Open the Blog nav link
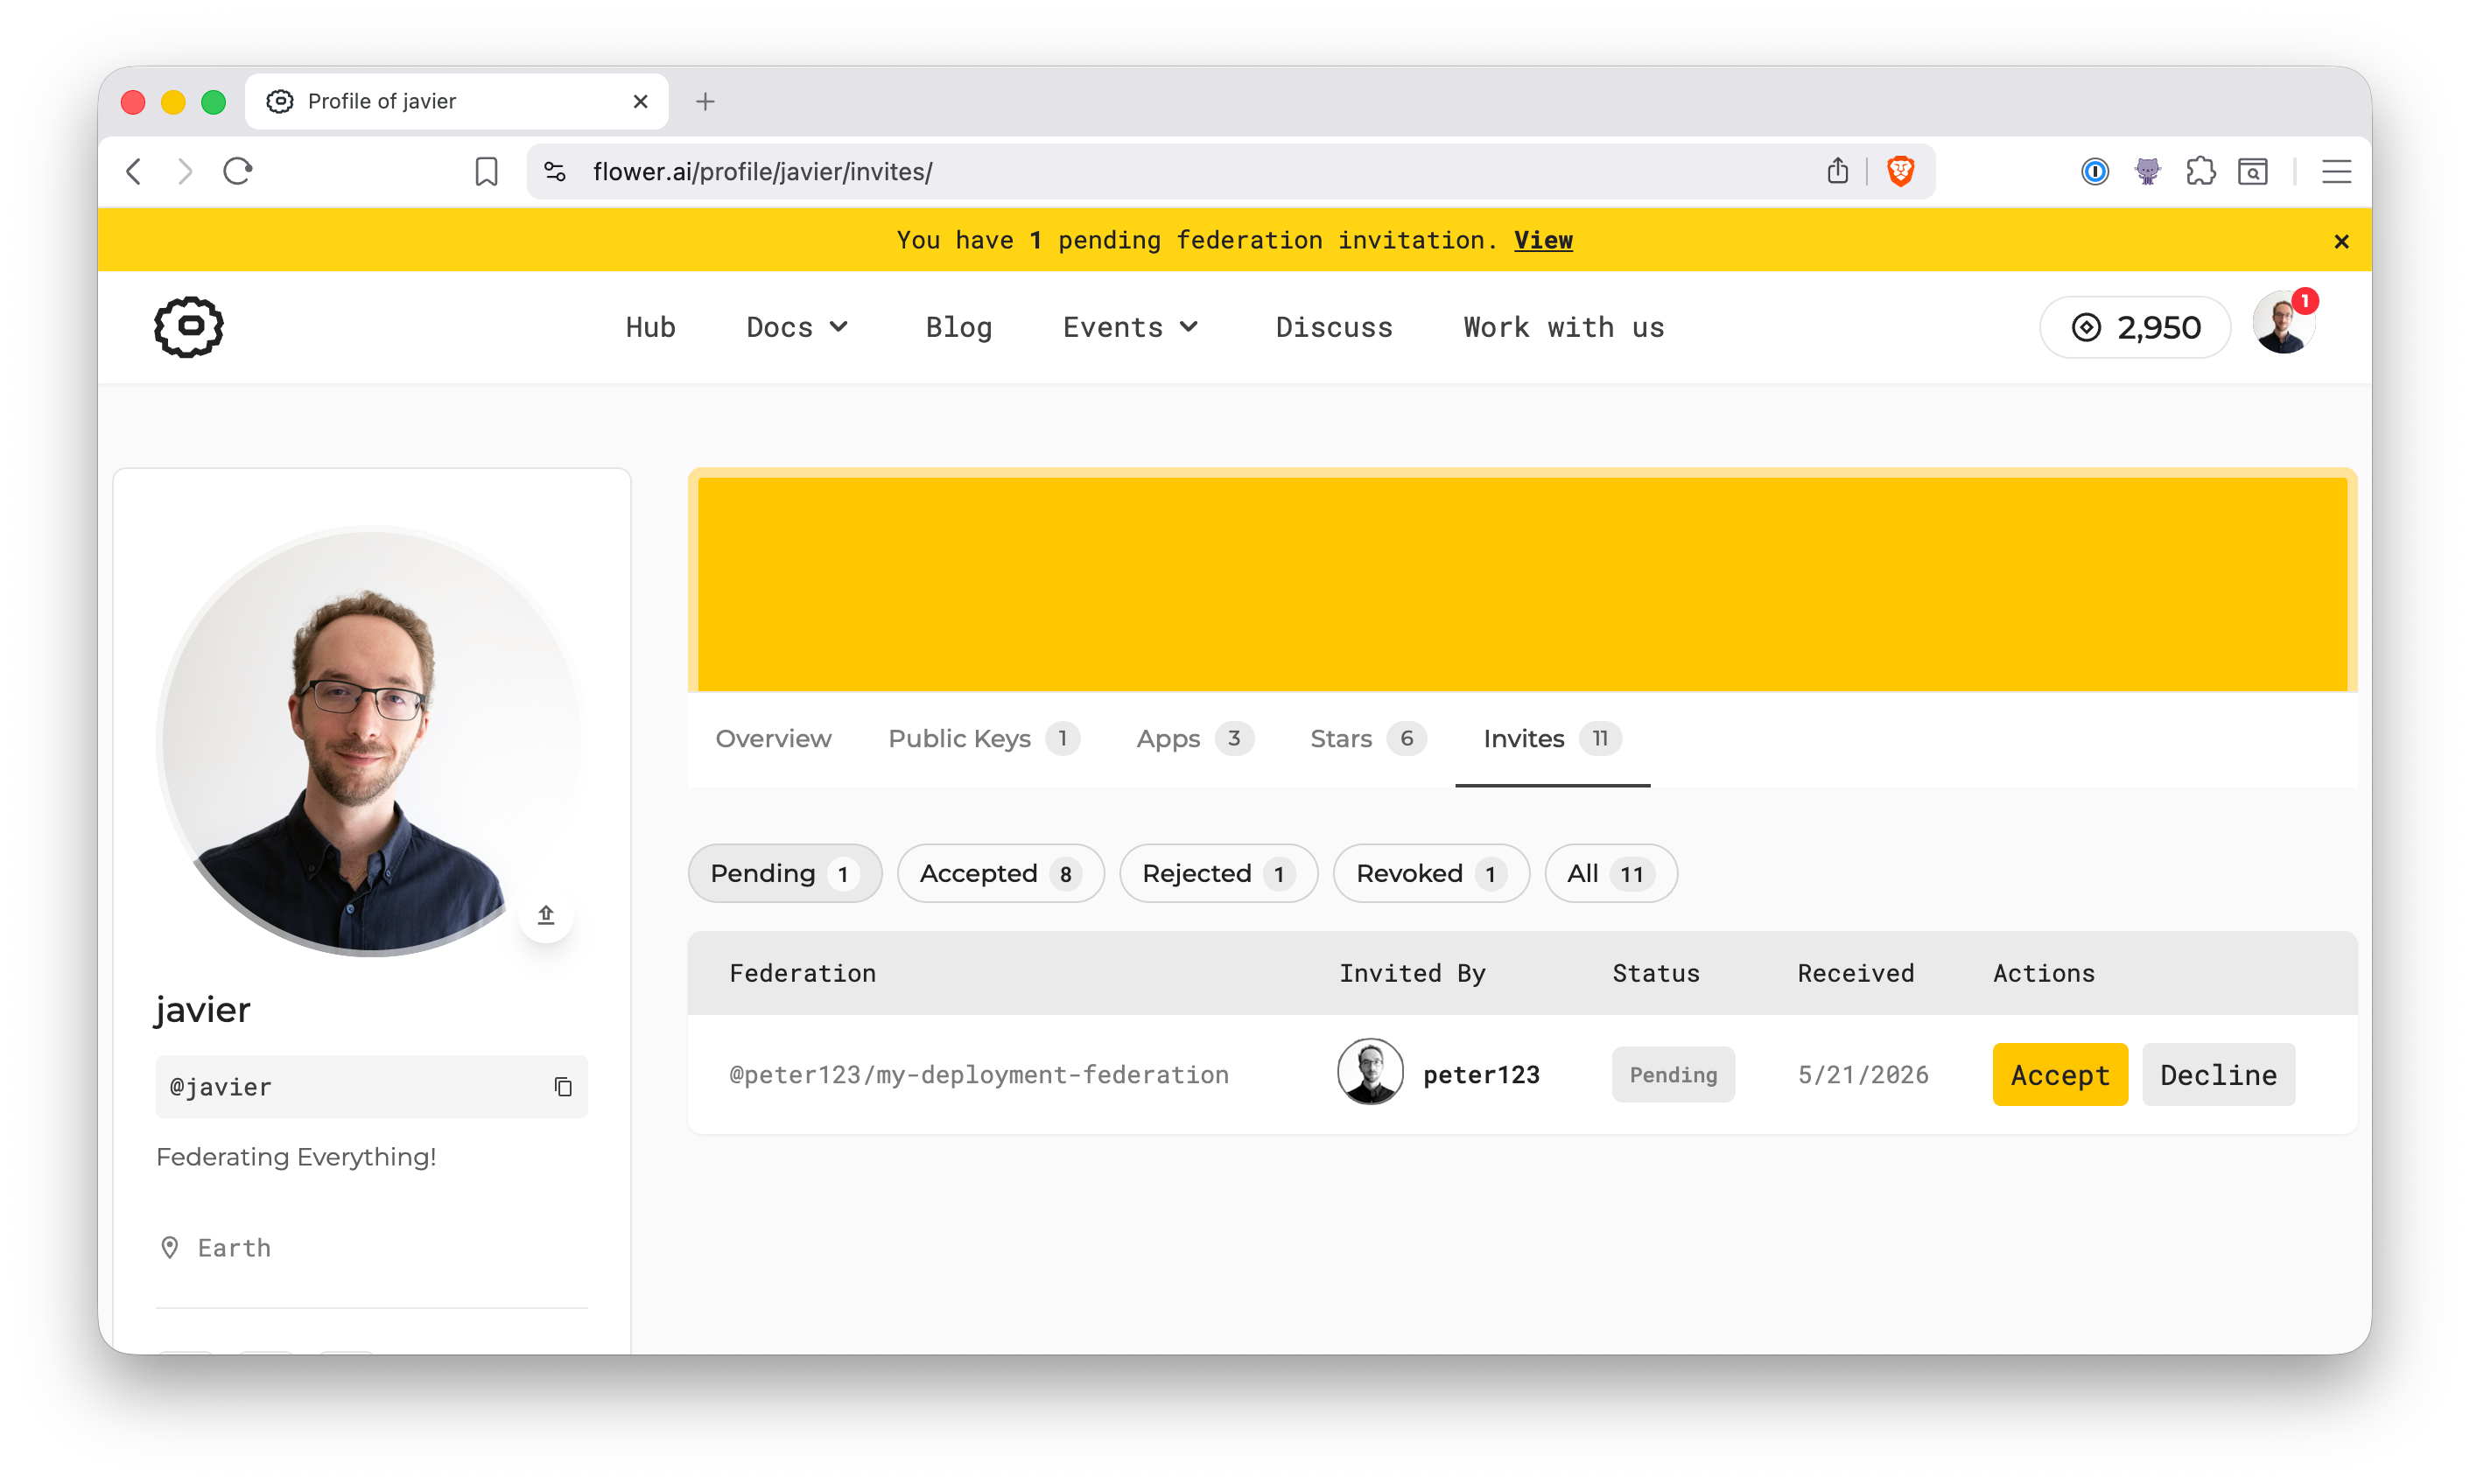Screen dimensions: 2470x1484 (x=958, y=327)
